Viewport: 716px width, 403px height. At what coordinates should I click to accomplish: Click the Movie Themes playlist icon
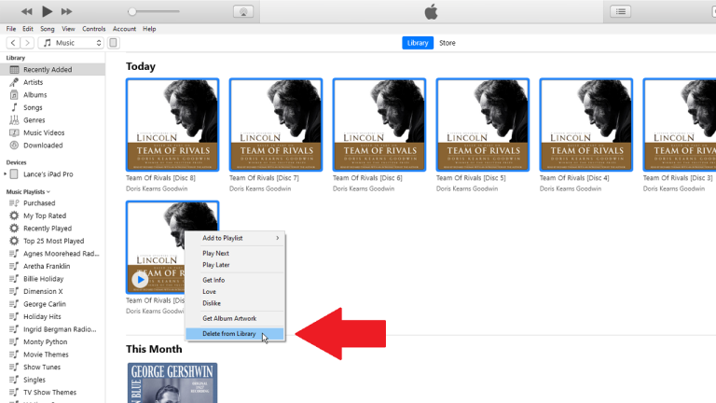coord(14,354)
